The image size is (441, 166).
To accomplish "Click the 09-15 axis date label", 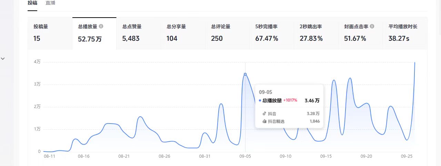I will click(326, 156).
